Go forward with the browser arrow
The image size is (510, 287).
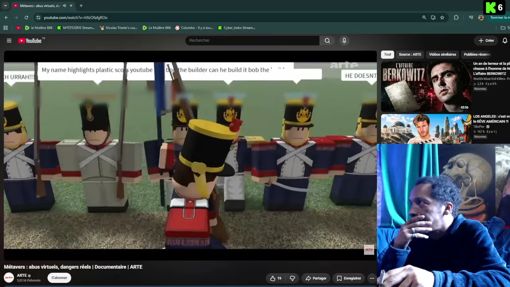16,18
